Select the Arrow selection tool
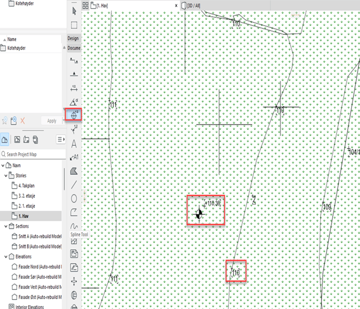The image size is (360, 309). coord(74,11)
